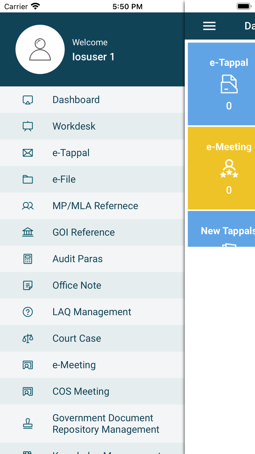Go to COS Meeting menu item

pos(92,391)
